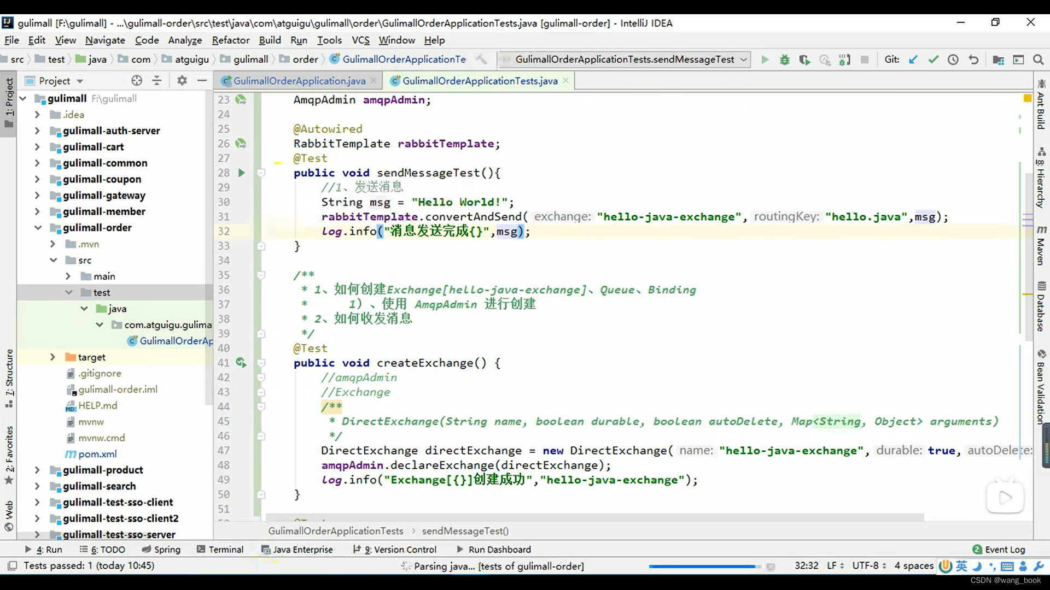The image size is (1050, 590).
Task: Expand the gulimall-cart module
Action: click(37, 147)
